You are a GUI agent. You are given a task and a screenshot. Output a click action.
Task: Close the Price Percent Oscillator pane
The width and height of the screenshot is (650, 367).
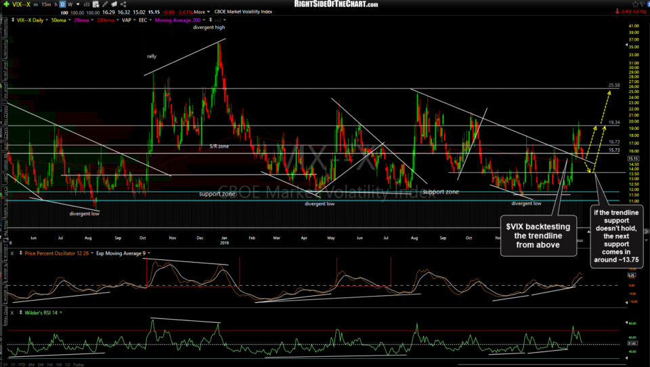point(12,253)
